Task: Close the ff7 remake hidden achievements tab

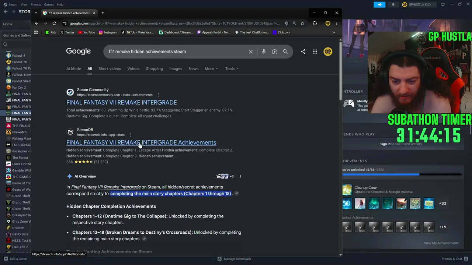Action: pos(94,13)
